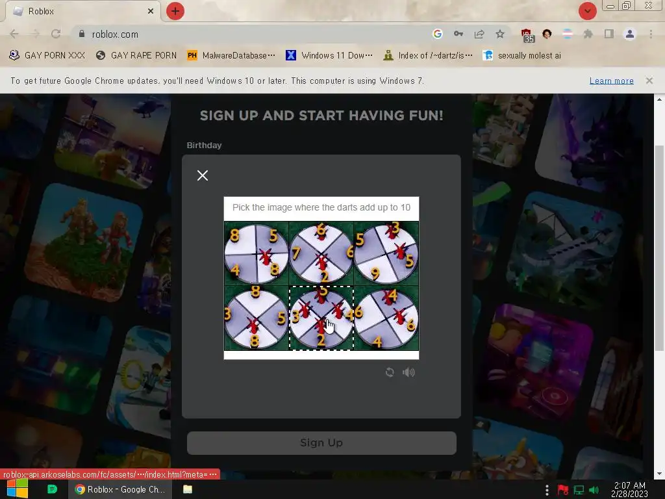
Task: Click the roblox.com address bar
Action: pyautogui.click(x=255, y=34)
